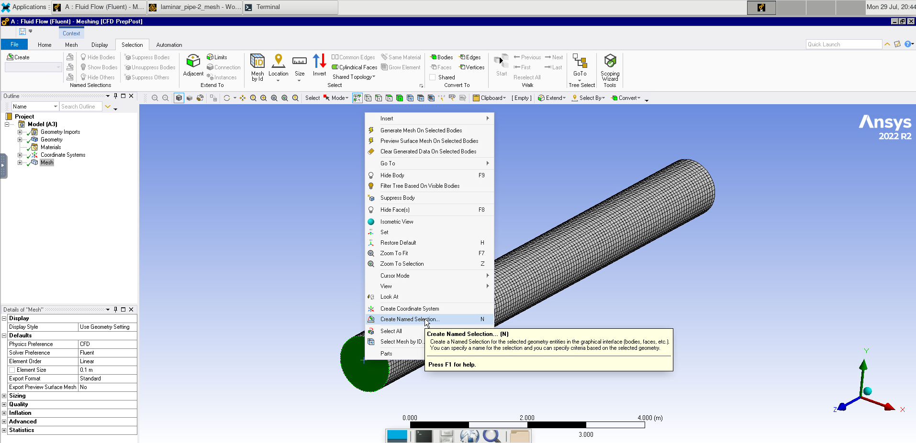Image resolution: width=916 pixels, height=443 pixels.
Task: Click the Display Style value cell
Action: [108, 327]
